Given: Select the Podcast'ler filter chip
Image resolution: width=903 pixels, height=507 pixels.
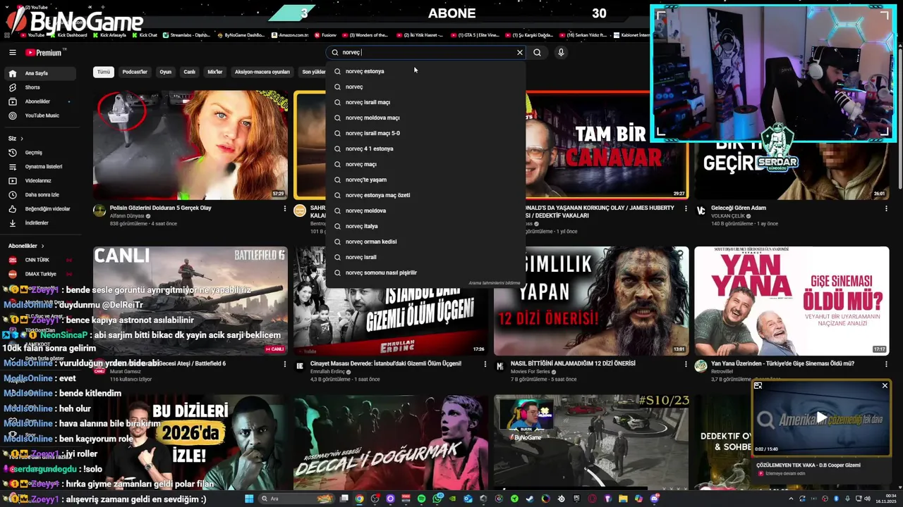Looking at the screenshot, I should [135, 72].
